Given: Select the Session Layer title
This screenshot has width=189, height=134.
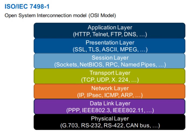Looking at the screenshot, I should coord(110,58).
